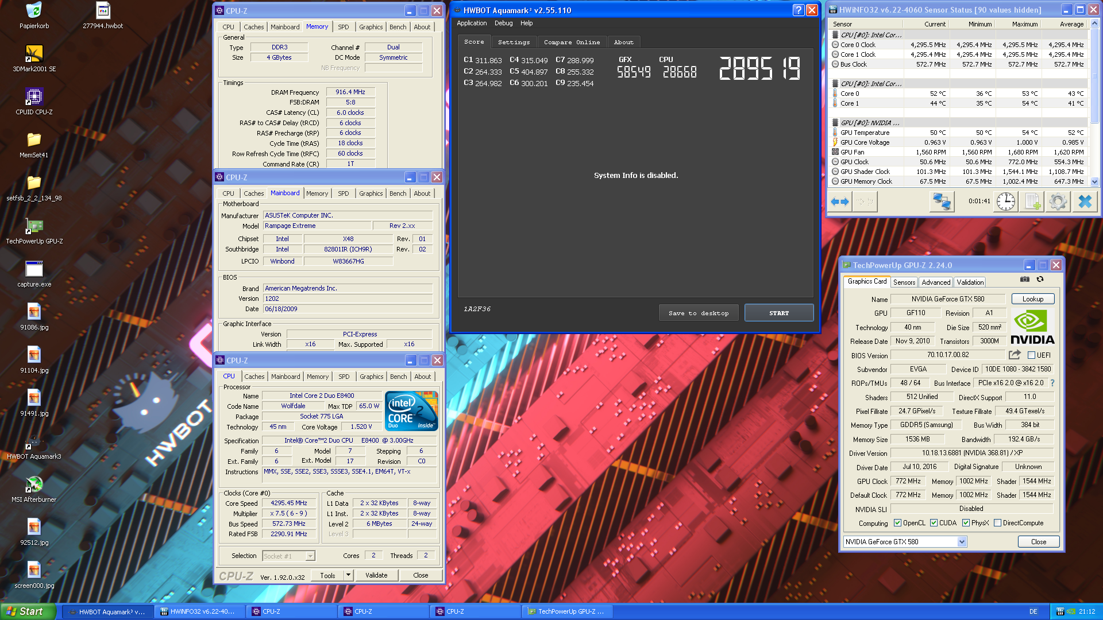Click DE language indicator in taskbar

coord(1033,611)
